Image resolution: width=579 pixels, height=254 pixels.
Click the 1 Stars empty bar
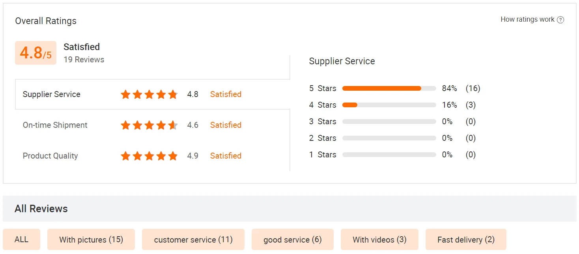coord(389,155)
